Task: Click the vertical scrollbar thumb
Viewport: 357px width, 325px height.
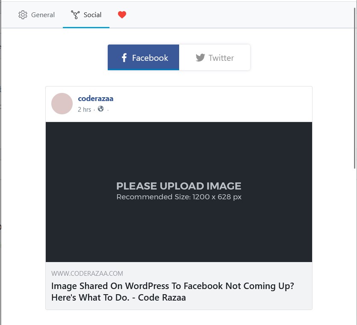Action: (x=354, y=86)
